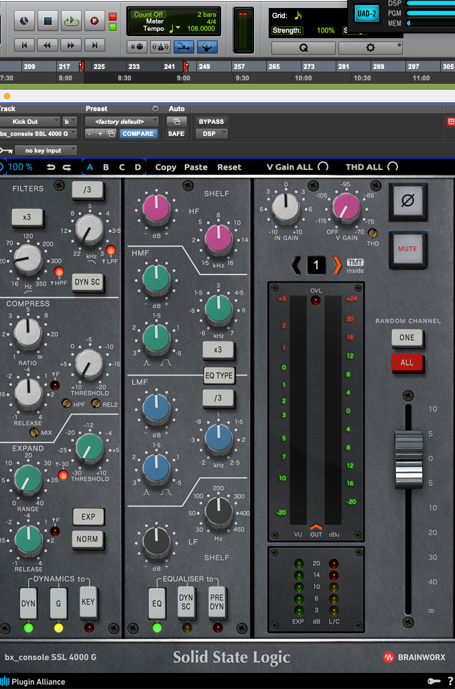Click Random Channel ALL button
The width and height of the screenshot is (455, 689).
407,362
